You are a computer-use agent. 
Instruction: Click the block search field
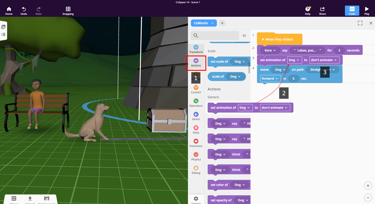[215, 36]
